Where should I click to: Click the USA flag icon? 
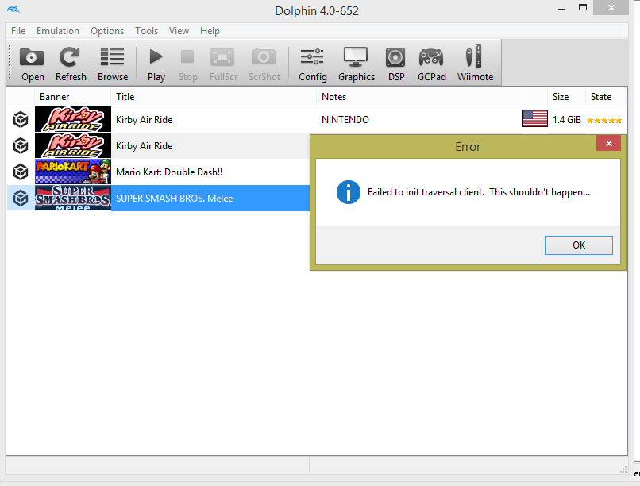point(534,119)
